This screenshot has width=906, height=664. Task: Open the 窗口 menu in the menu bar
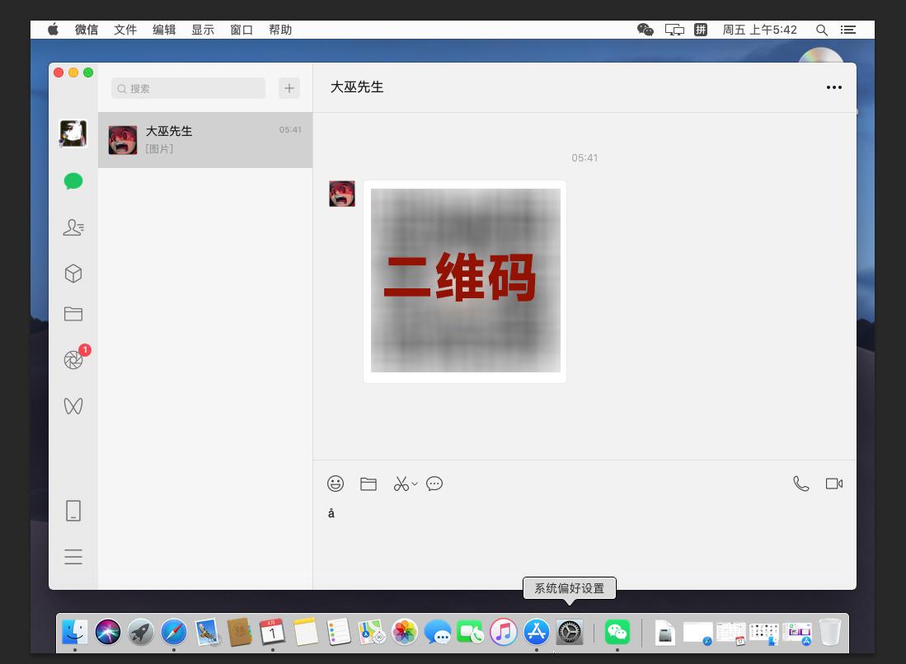coord(241,30)
